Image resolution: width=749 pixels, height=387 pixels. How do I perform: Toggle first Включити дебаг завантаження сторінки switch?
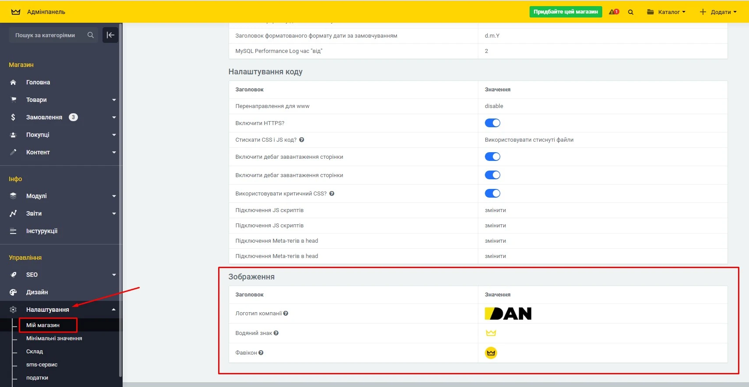tap(492, 157)
